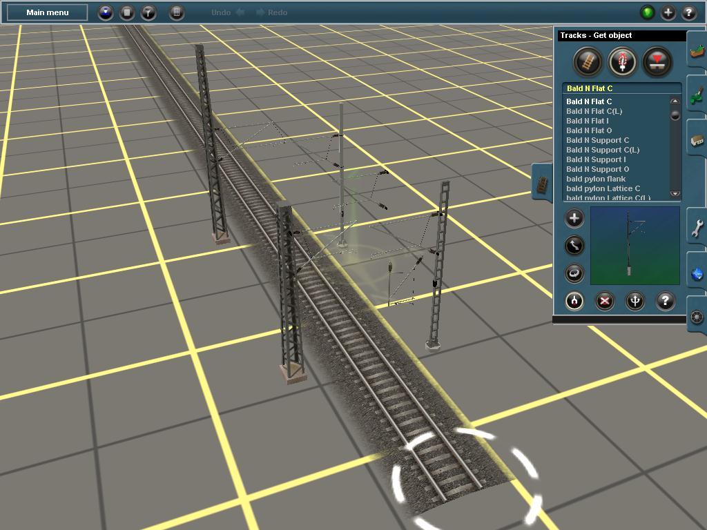
Task: Open help via top-right question mark
Action: coord(689,12)
